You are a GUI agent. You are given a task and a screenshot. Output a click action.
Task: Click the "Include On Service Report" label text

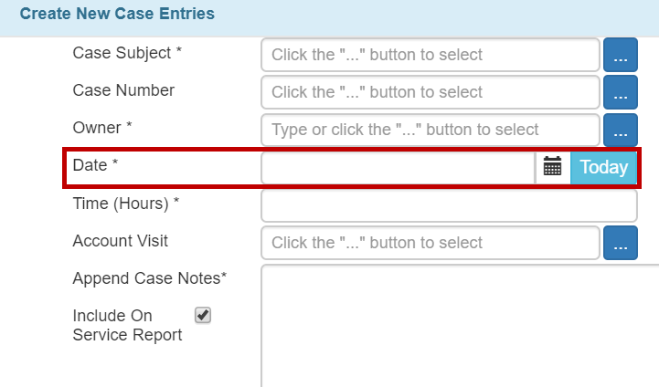(x=127, y=325)
